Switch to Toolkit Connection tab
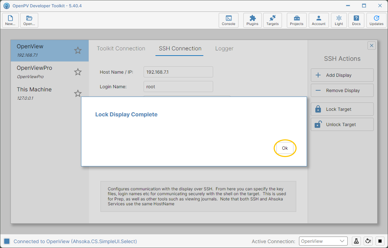 pyautogui.click(x=121, y=49)
